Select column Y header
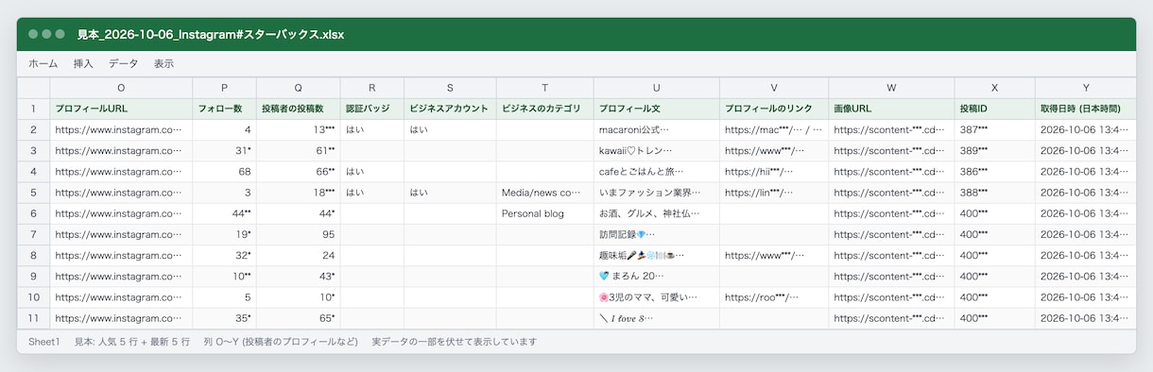The width and height of the screenshot is (1153, 372). coord(1085,88)
